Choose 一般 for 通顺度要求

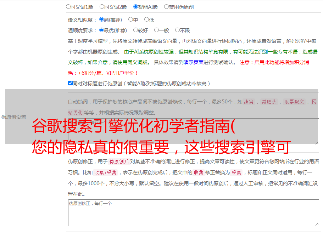coord(157,30)
